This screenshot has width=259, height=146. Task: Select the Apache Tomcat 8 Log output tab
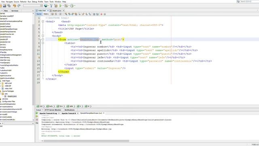48,114
